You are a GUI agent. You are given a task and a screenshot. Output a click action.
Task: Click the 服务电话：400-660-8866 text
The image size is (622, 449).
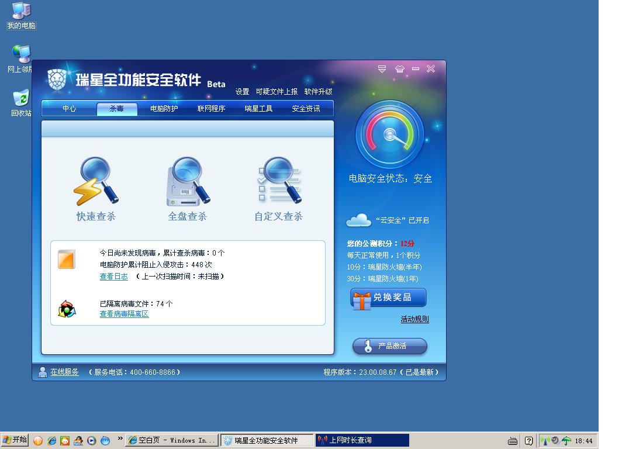click(134, 372)
